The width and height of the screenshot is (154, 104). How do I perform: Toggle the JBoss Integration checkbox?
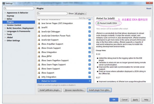[x=90, y=52]
